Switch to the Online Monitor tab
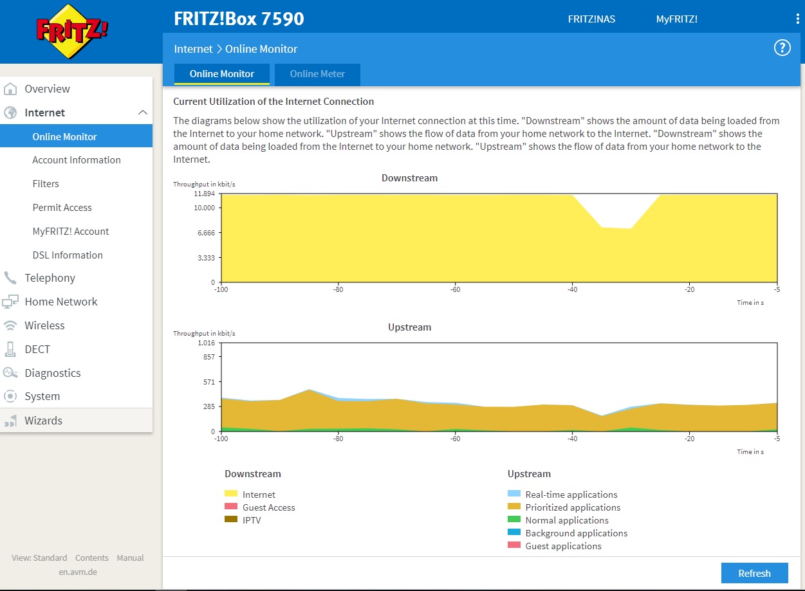805x591 pixels. point(222,74)
